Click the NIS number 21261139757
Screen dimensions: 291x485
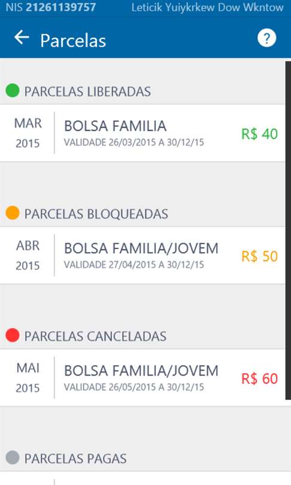[60, 7]
